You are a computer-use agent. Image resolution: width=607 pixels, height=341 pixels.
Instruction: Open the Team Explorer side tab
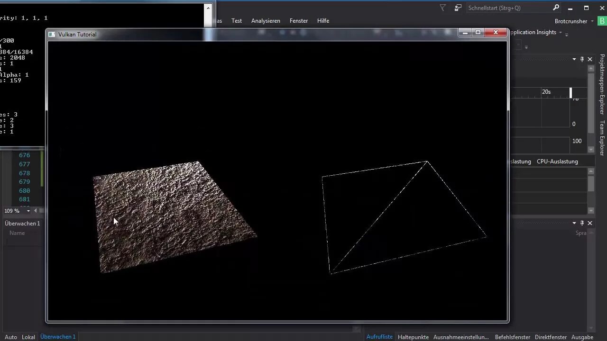tap(602, 138)
